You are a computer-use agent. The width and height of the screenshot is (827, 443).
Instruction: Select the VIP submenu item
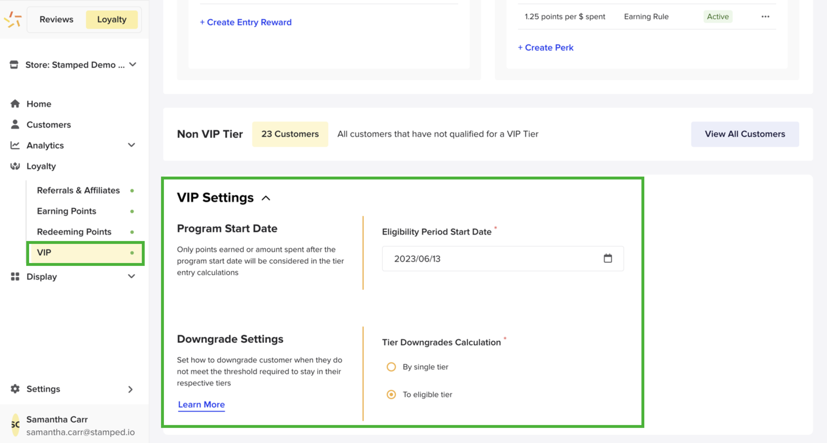(x=85, y=253)
